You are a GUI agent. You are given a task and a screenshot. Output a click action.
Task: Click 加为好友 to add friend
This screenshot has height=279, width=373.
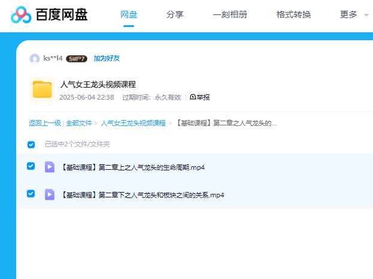(107, 59)
